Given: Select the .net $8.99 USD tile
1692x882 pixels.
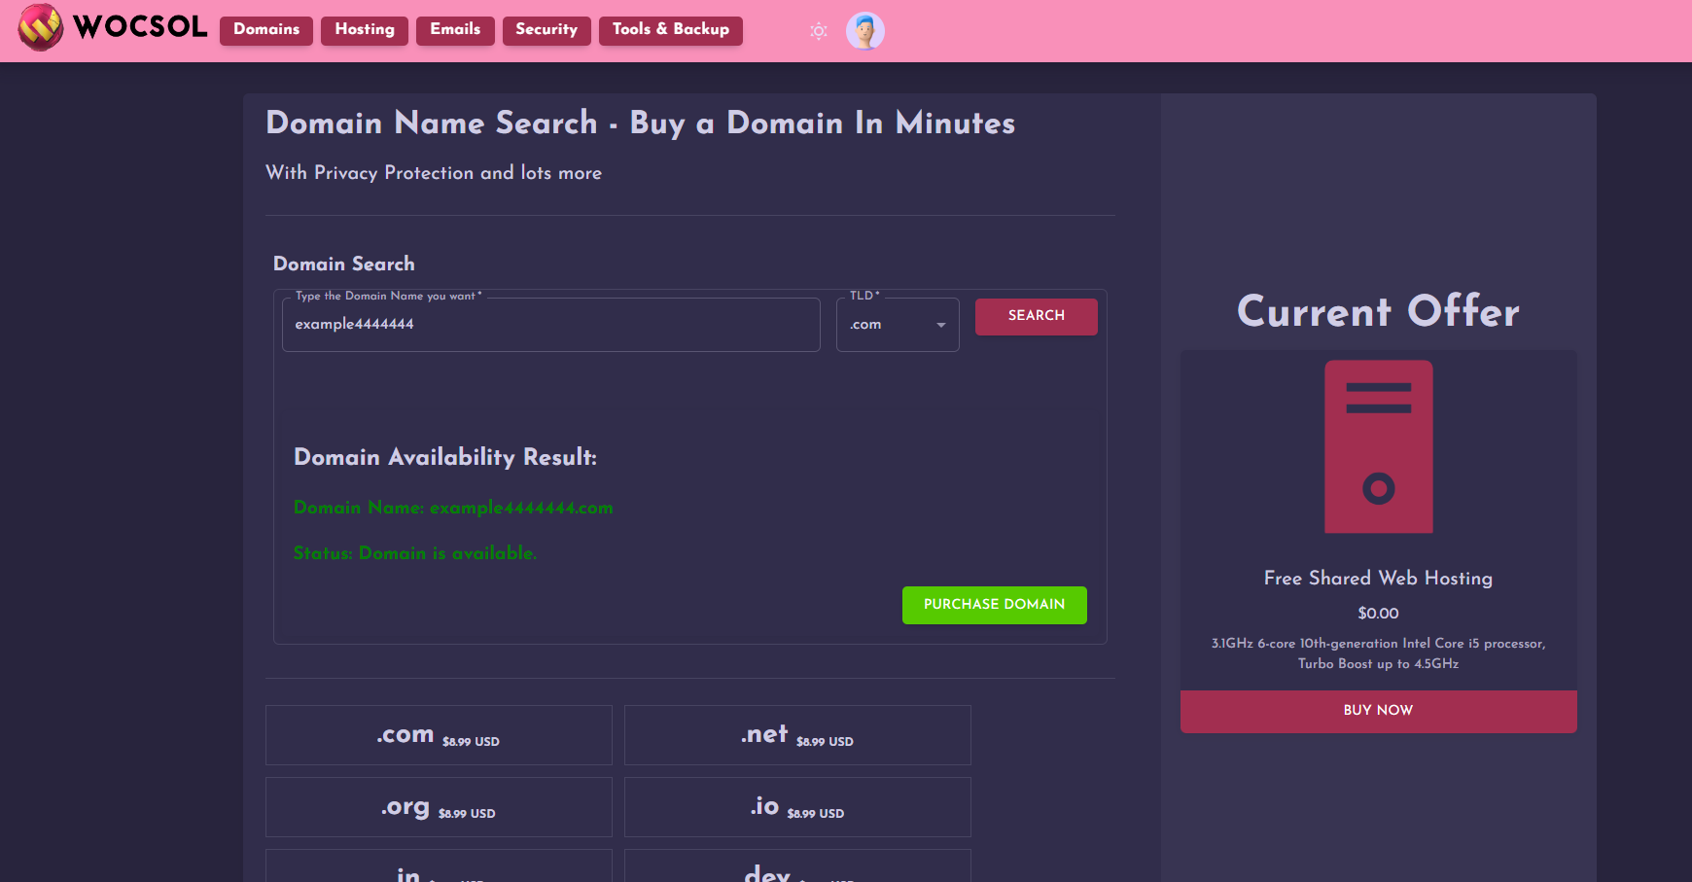Looking at the screenshot, I should pyautogui.click(x=797, y=735).
